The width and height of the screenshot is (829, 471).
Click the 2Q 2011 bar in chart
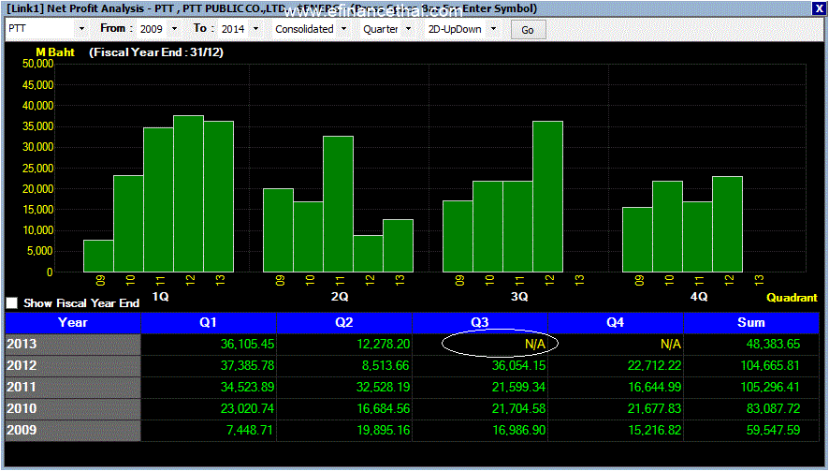pyautogui.click(x=339, y=204)
